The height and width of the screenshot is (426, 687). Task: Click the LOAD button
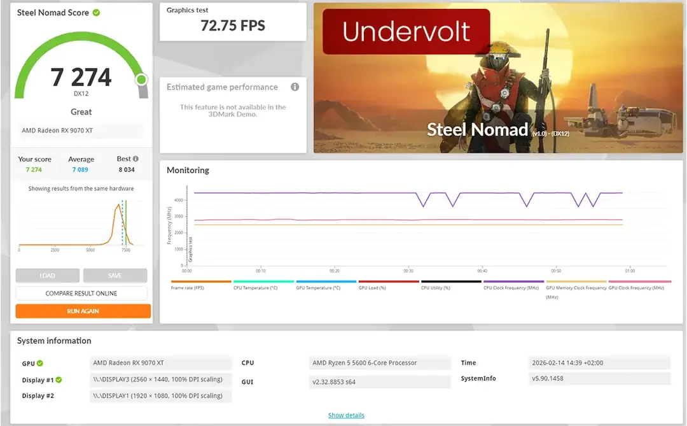pos(47,276)
